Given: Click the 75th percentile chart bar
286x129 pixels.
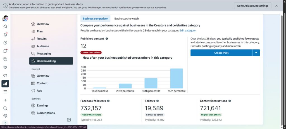Looking at the screenshot, I should coord(177,78).
